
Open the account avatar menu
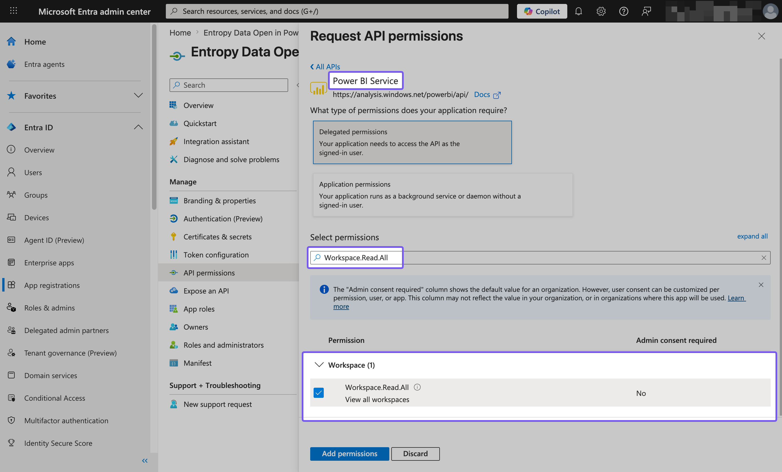770,11
